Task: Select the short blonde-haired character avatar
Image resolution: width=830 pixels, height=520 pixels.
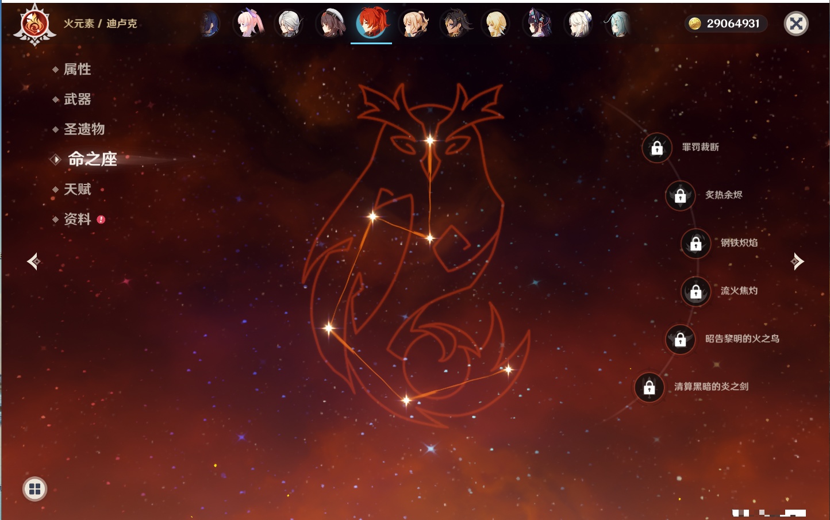Action: (496, 24)
